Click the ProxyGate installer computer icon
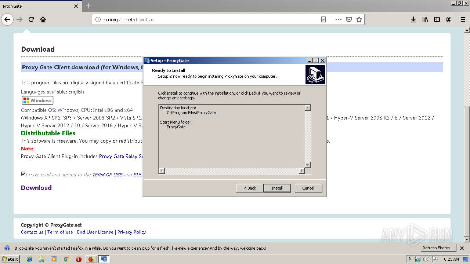This screenshot has width=470, height=264. coord(315,75)
